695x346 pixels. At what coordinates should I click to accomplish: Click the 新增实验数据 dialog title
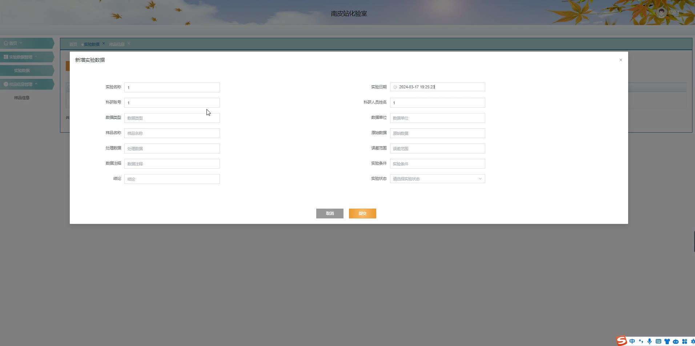tap(90, 60)
